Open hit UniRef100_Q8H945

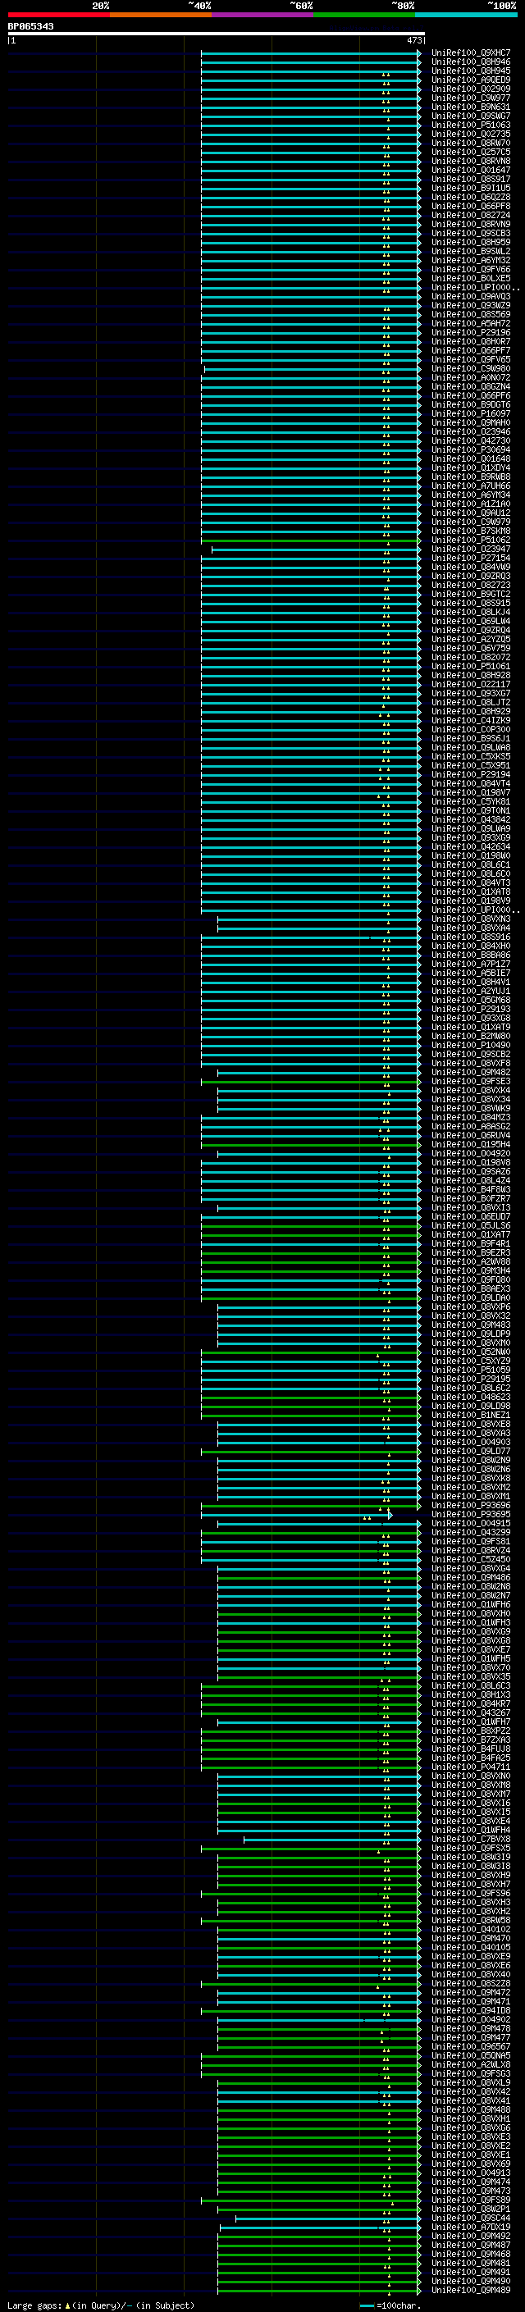[x=471, y=71]
